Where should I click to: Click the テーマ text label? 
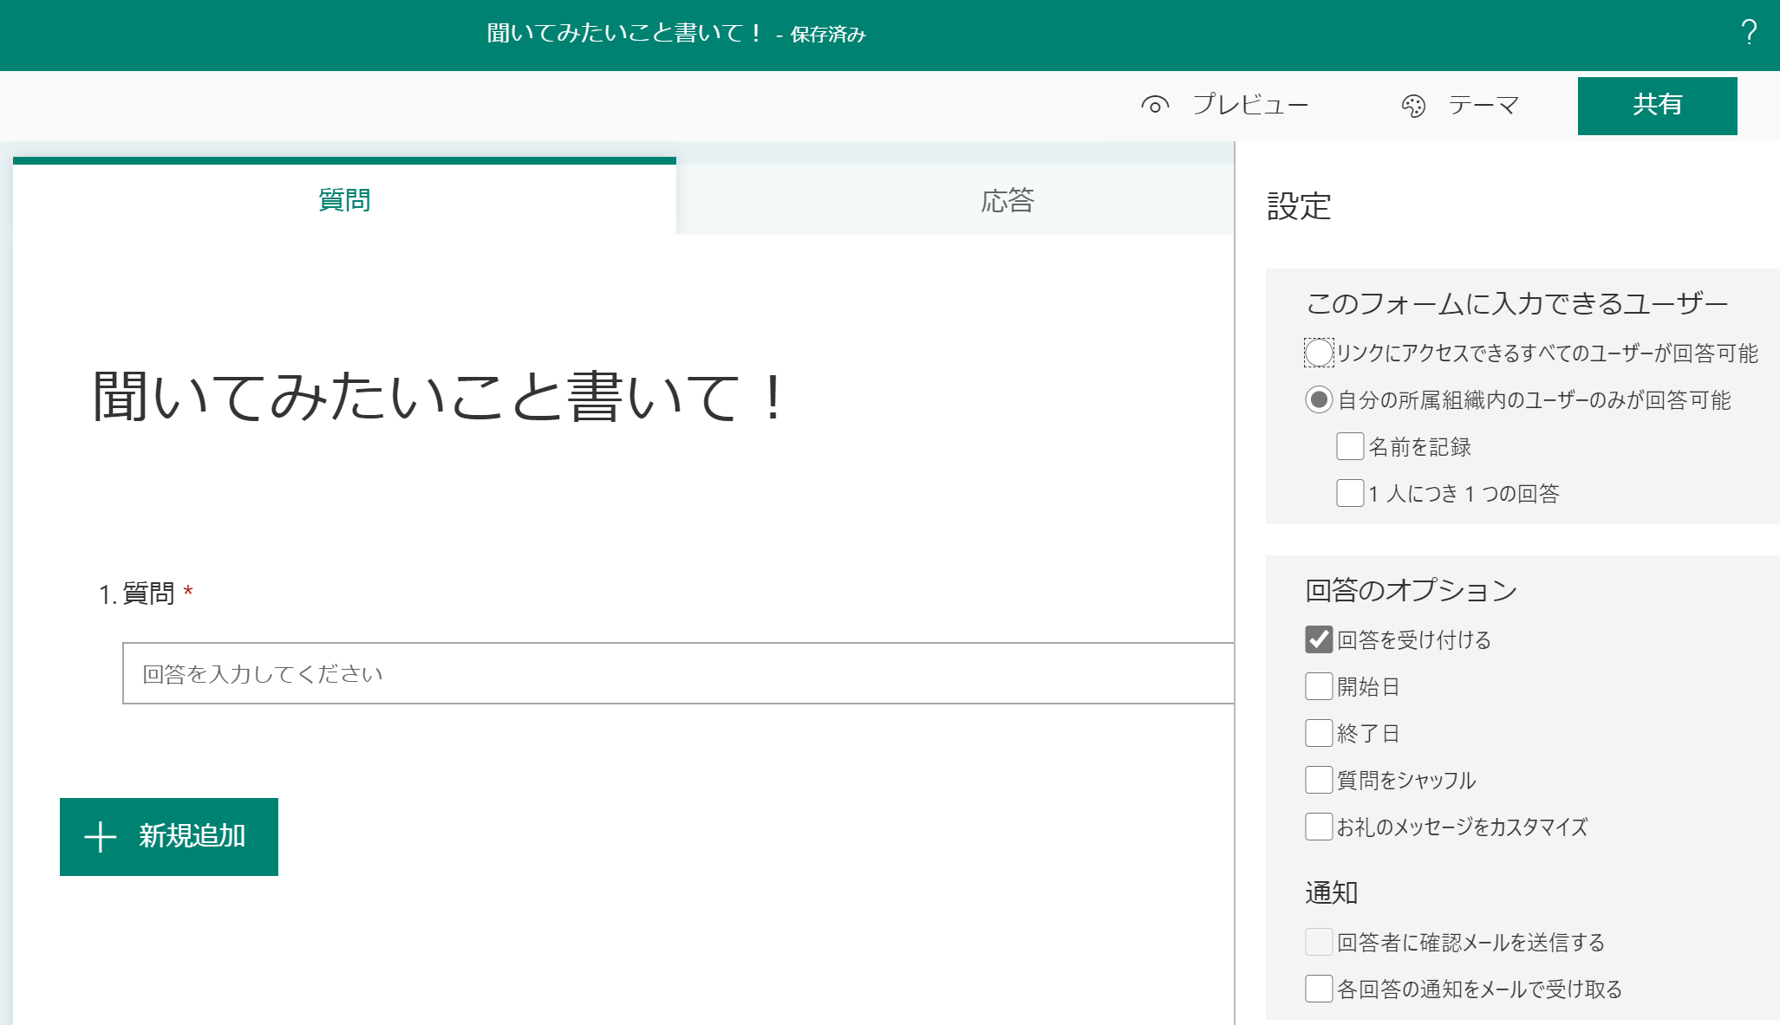tap(1483, 106)
